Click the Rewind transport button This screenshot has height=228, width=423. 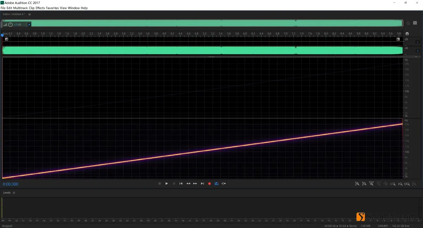coord(188,184)
